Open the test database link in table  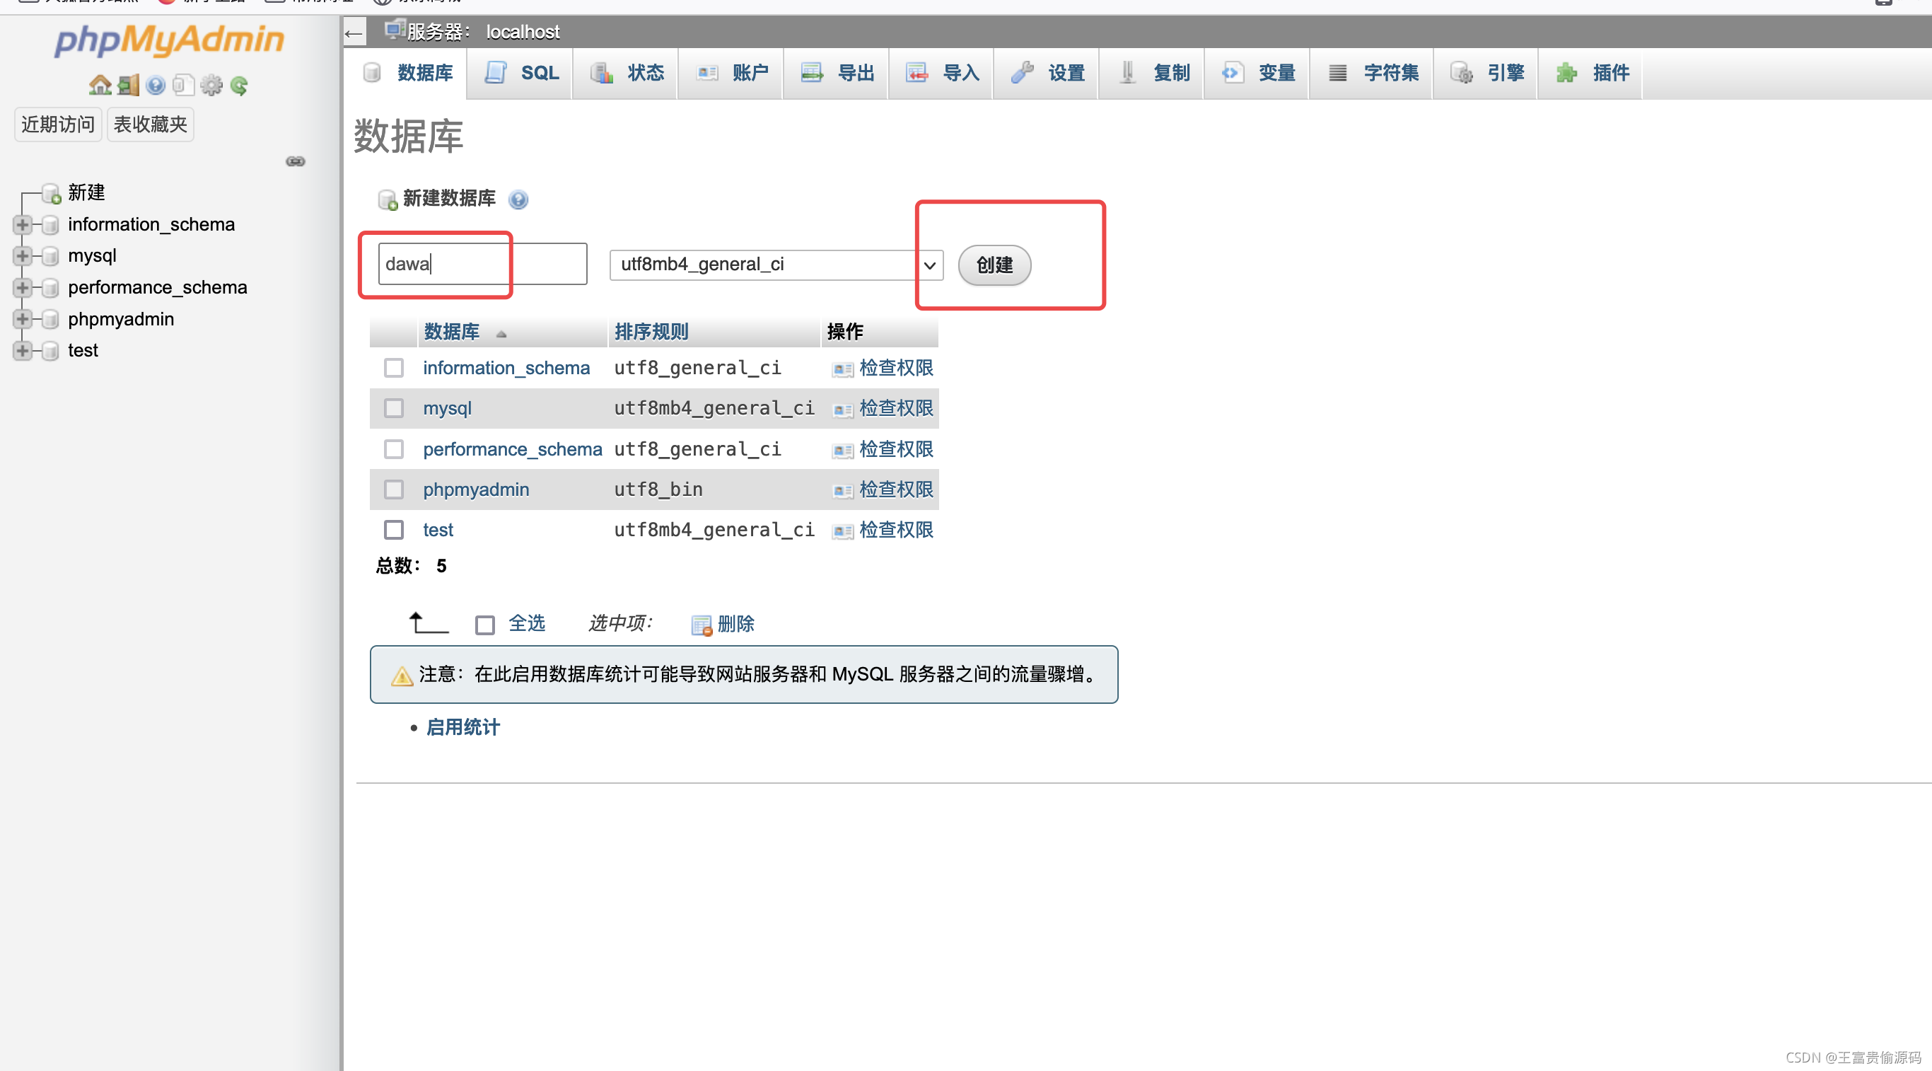click(x=438, y=531)
